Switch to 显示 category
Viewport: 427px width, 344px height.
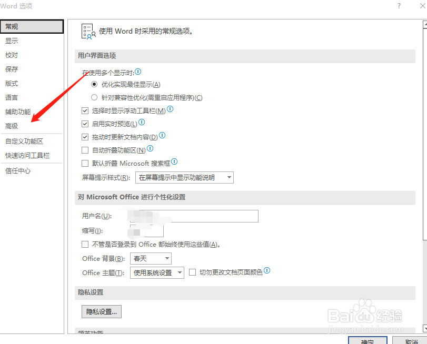pos(32,41)
